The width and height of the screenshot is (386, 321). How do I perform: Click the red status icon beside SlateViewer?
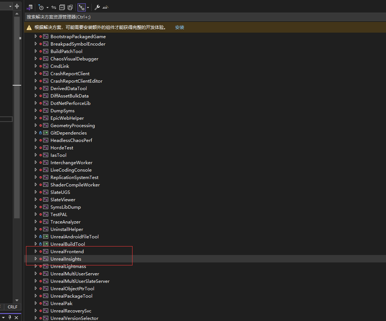40,199
